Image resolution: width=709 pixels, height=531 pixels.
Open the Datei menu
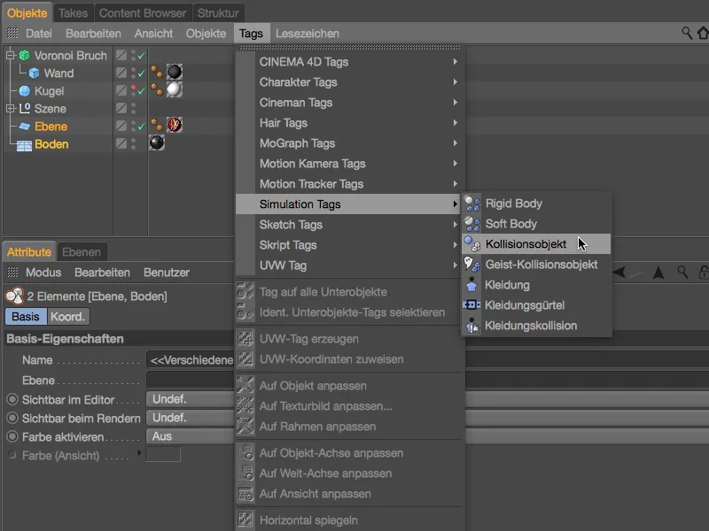[39, 34]
